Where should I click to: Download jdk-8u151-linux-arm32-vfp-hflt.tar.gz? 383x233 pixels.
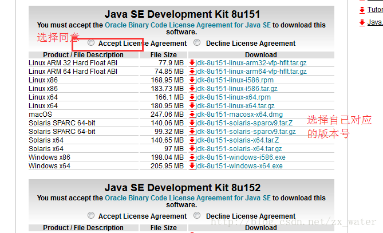click(x=251, y=63)
